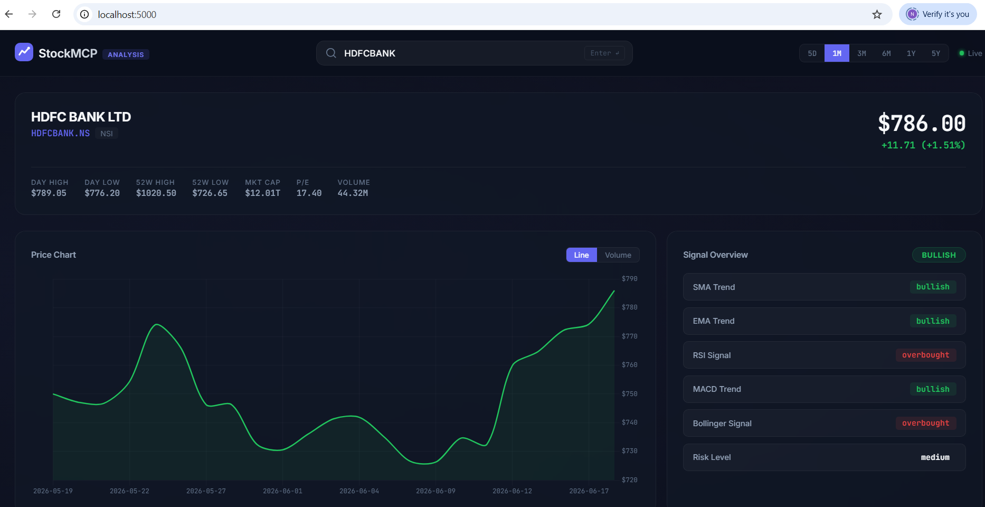Click the search magnifier icon
Screen dimensions: 985x507
[x=331, y=53]
